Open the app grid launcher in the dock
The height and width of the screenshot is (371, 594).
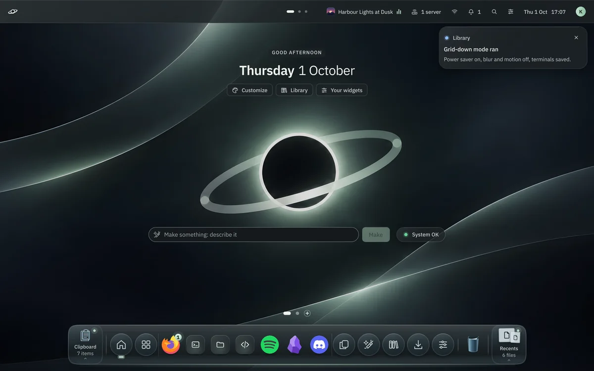pos(146,344)
